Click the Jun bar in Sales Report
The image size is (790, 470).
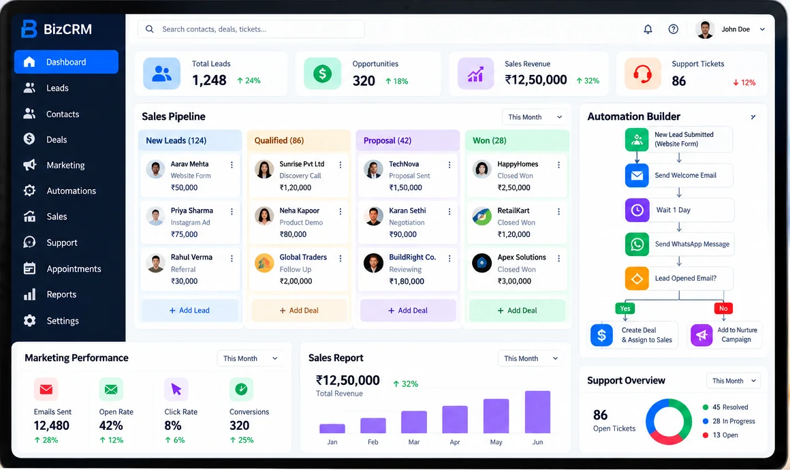(x=537, y=412)
